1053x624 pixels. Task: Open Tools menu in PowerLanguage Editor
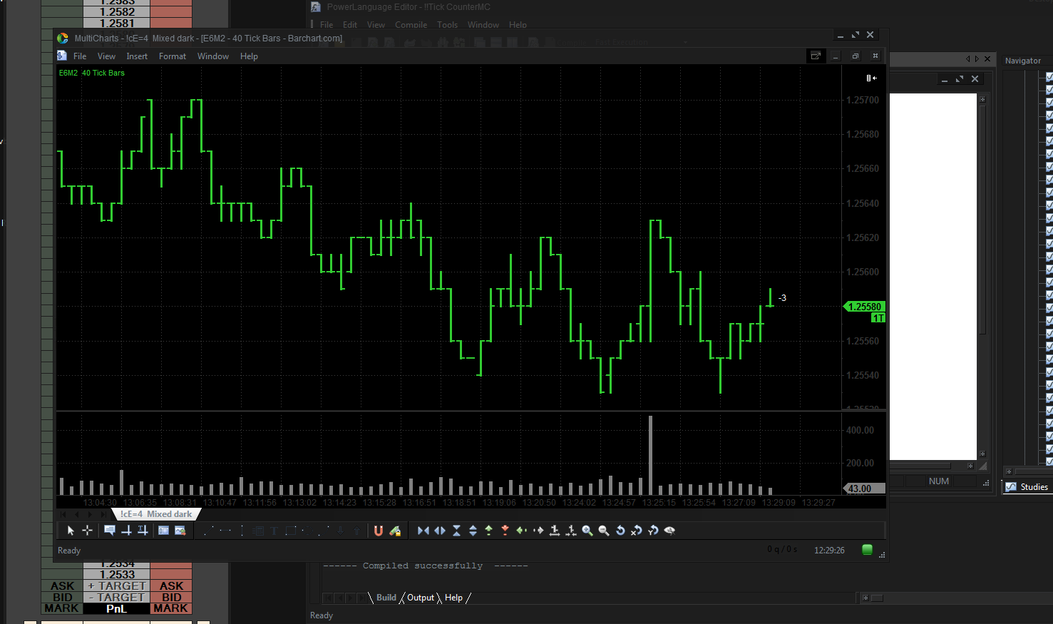pos(447,25)
